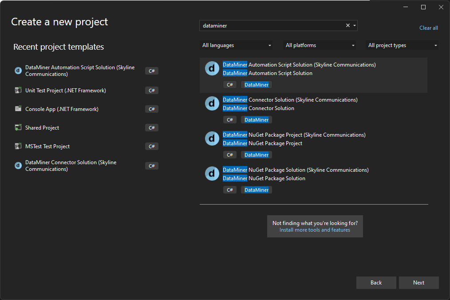Click C# tag under Automation Script Solution result
This screenshot has height=300, width=450.
pyautogui.click(x=230, y=85)
